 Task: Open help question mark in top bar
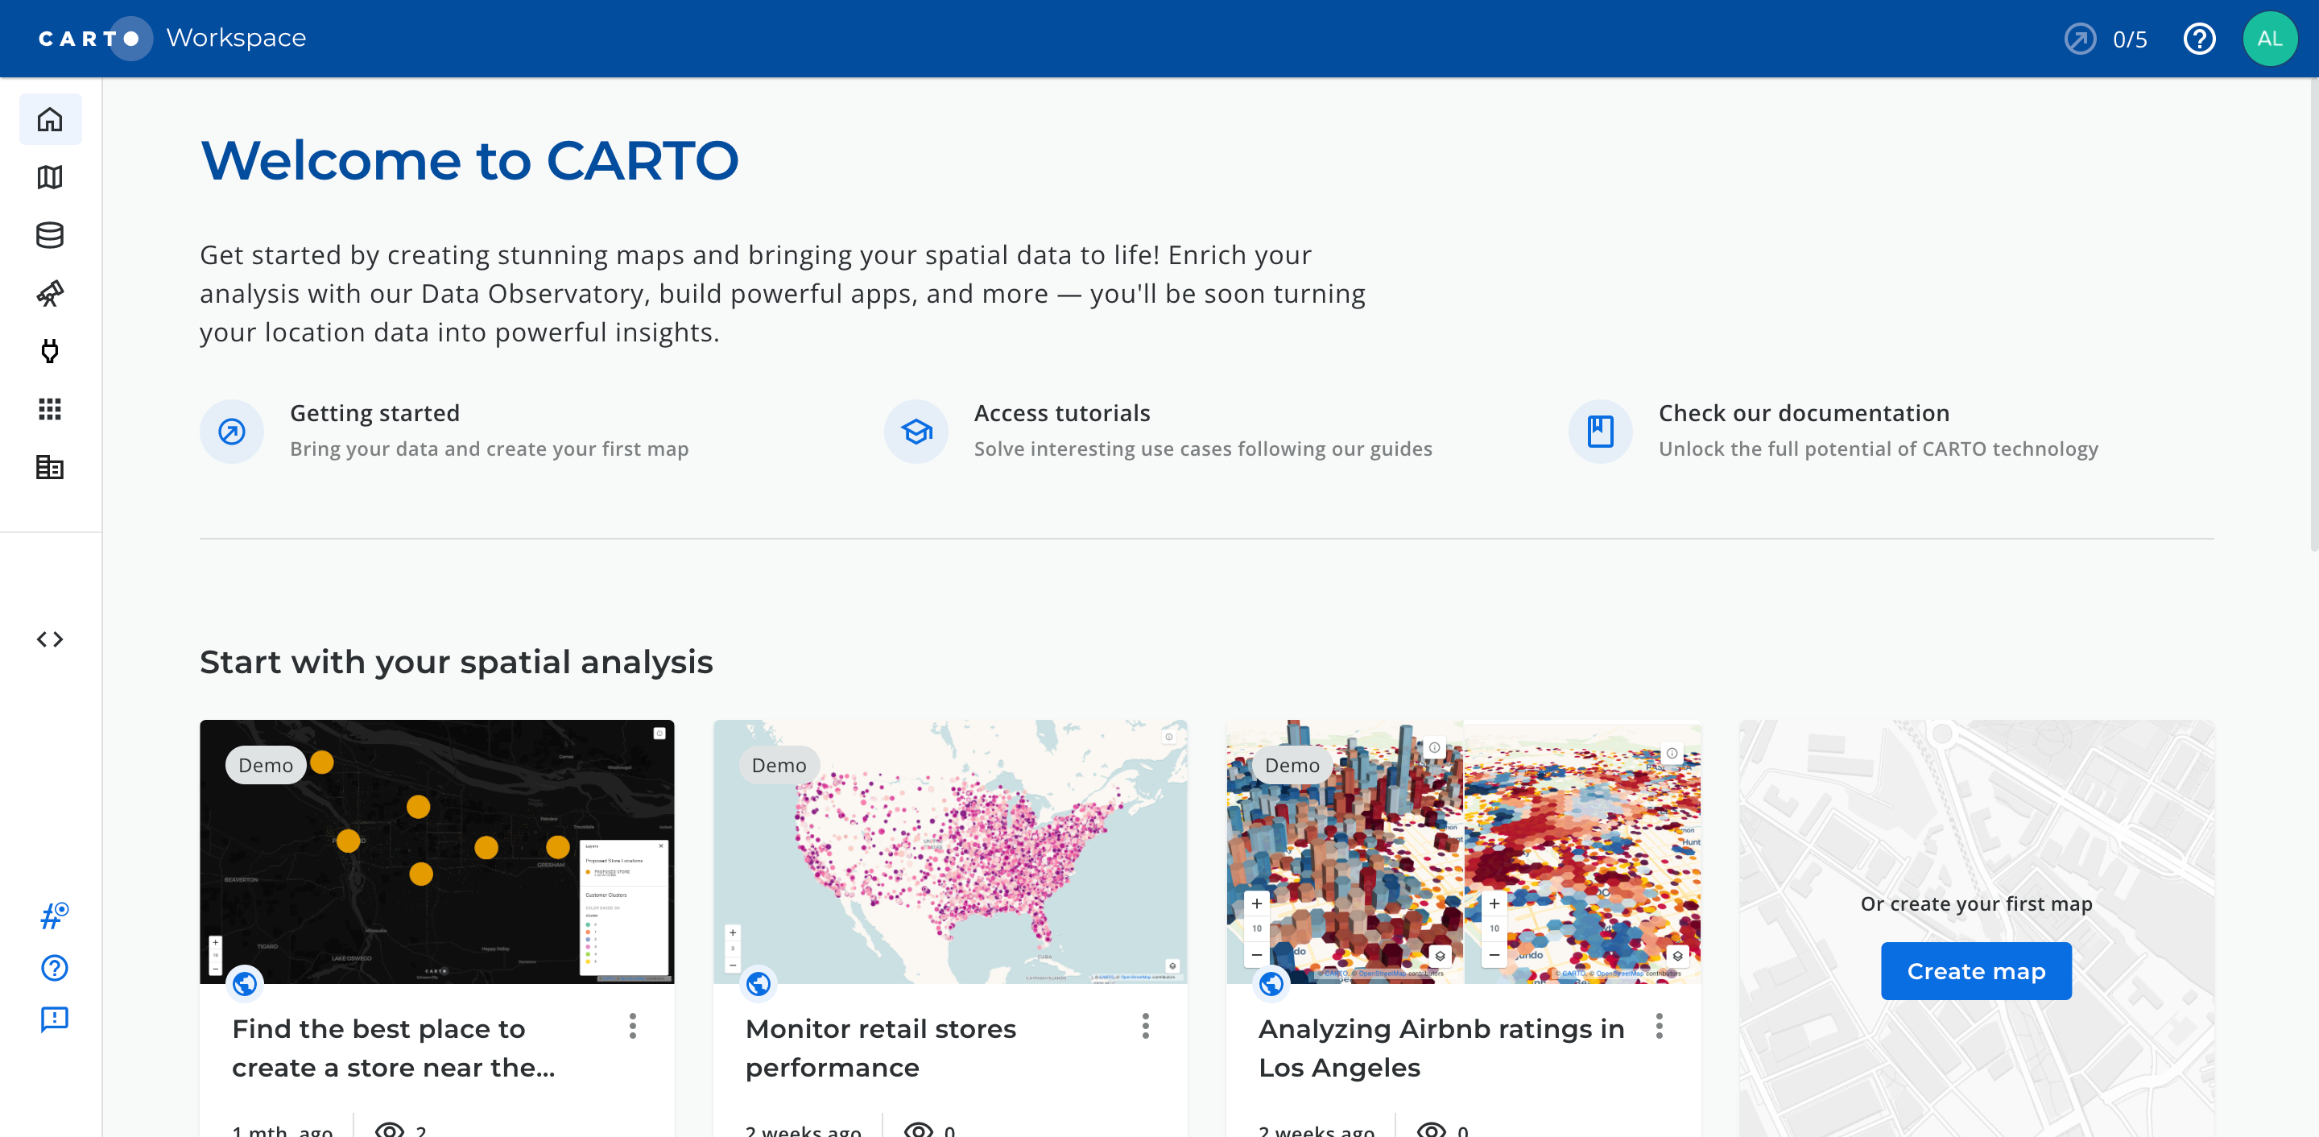point(2198,39)
